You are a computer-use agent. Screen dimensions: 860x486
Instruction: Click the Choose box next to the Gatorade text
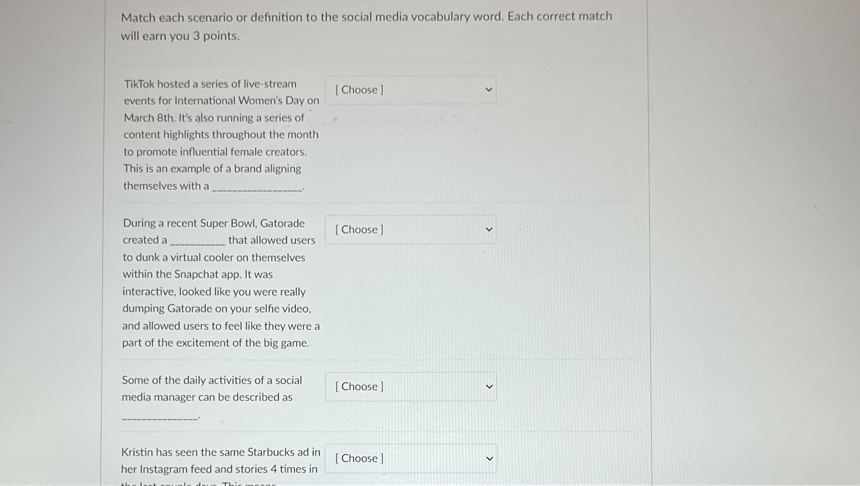tap(411, 229)
